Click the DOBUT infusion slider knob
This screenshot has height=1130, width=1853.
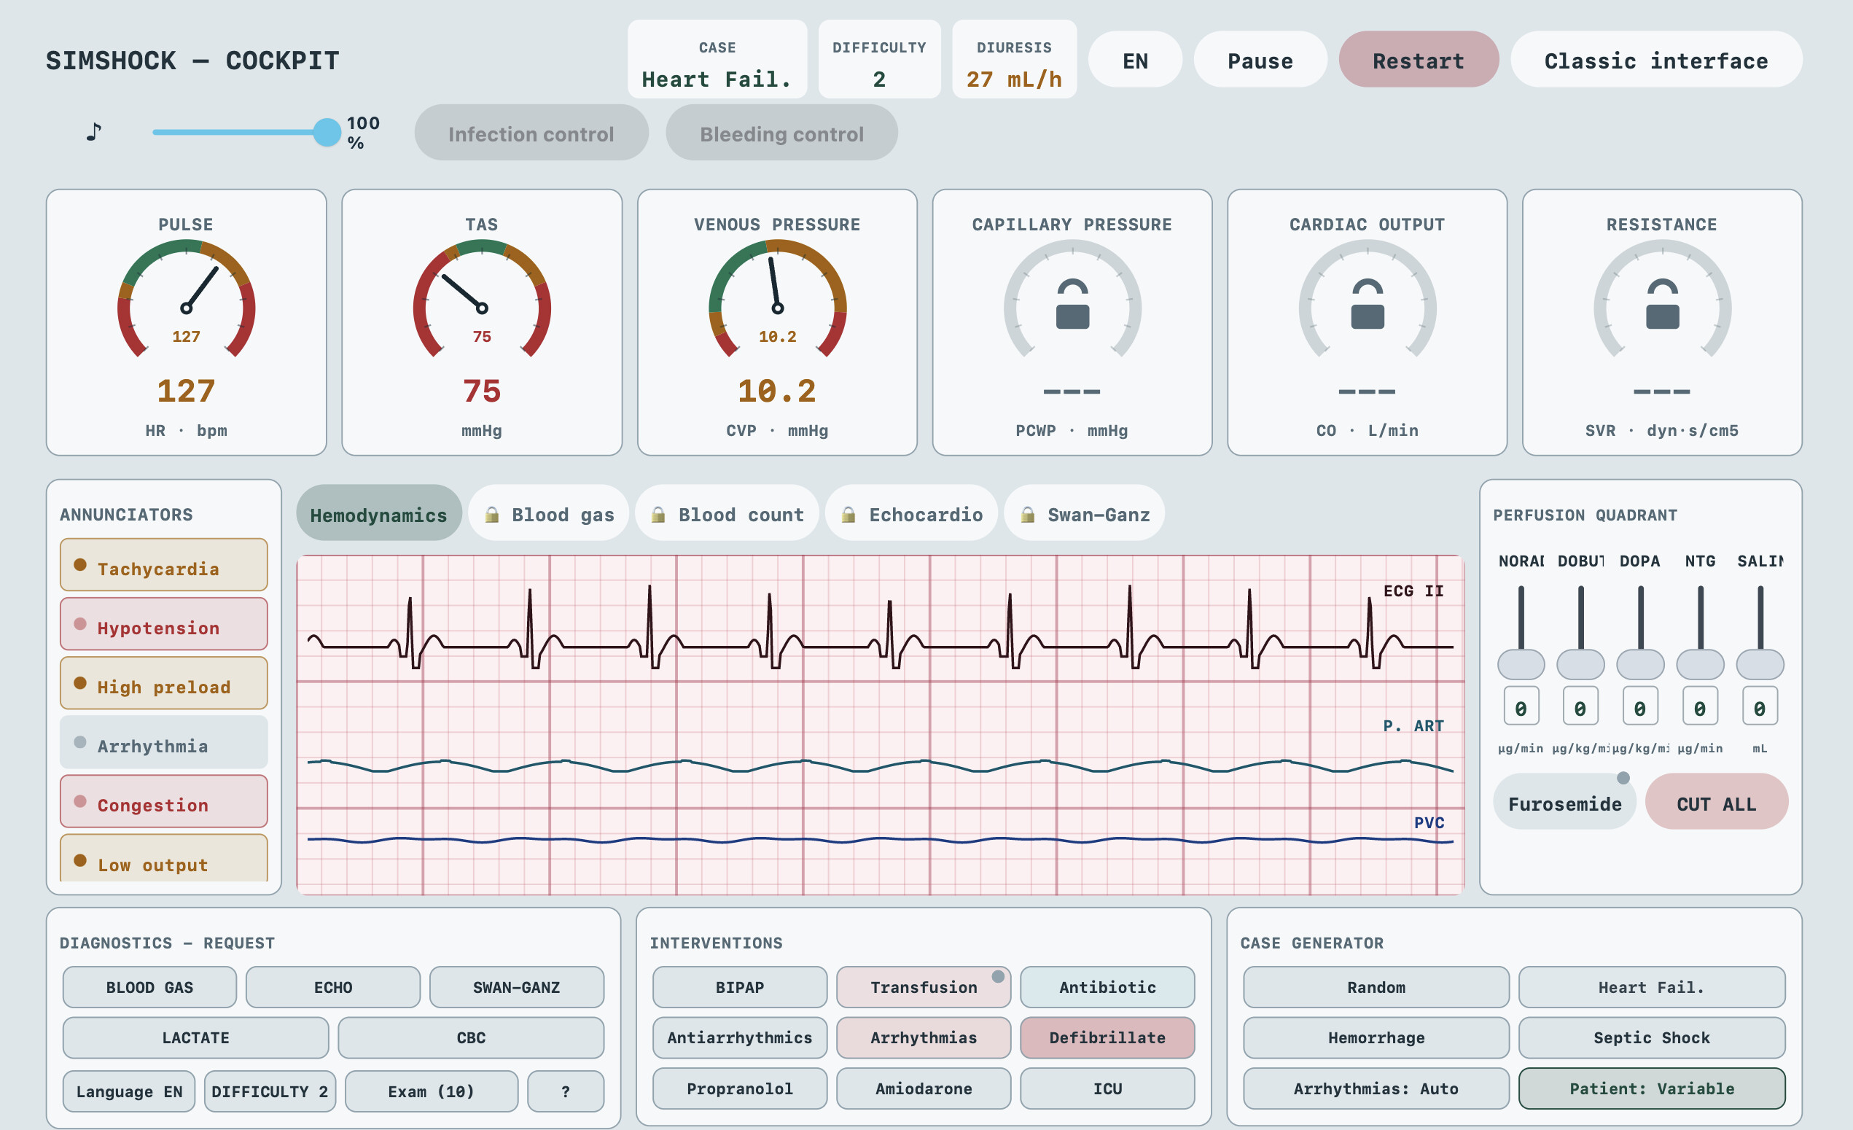(1580, 664)
